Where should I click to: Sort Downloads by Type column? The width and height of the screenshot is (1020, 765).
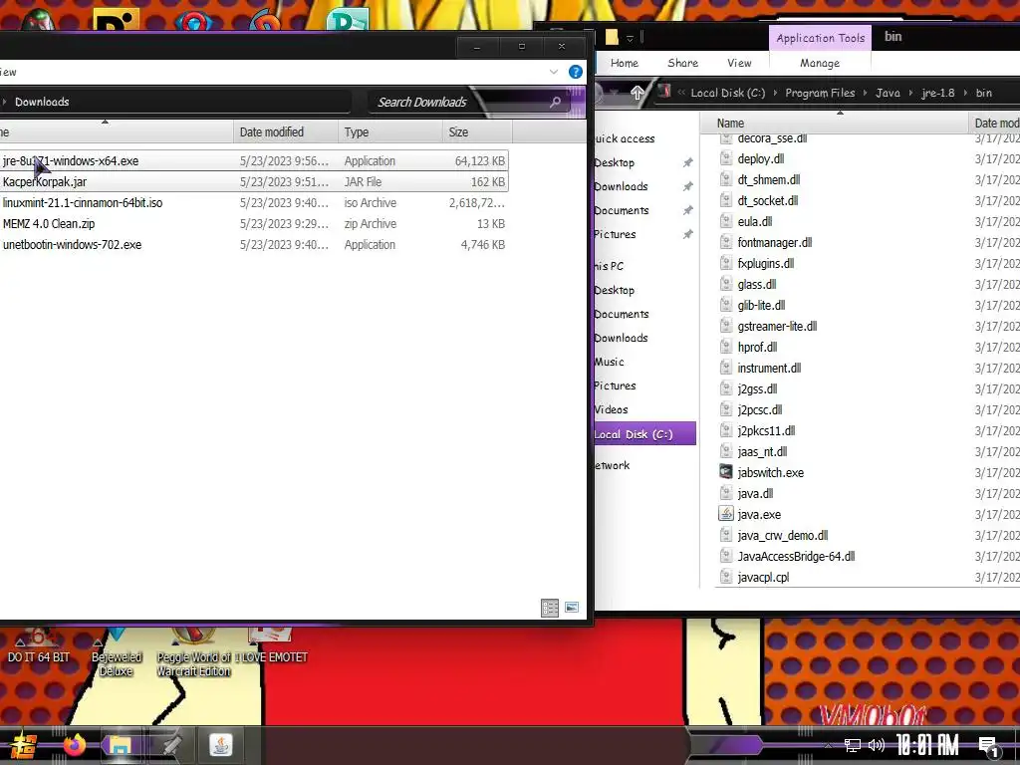point(390,132)
